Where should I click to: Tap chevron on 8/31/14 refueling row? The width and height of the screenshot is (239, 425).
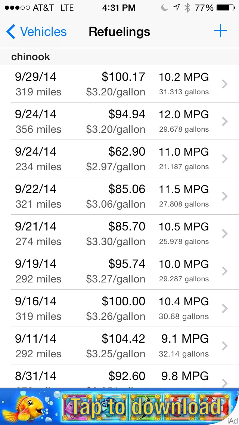pos(224,382)
